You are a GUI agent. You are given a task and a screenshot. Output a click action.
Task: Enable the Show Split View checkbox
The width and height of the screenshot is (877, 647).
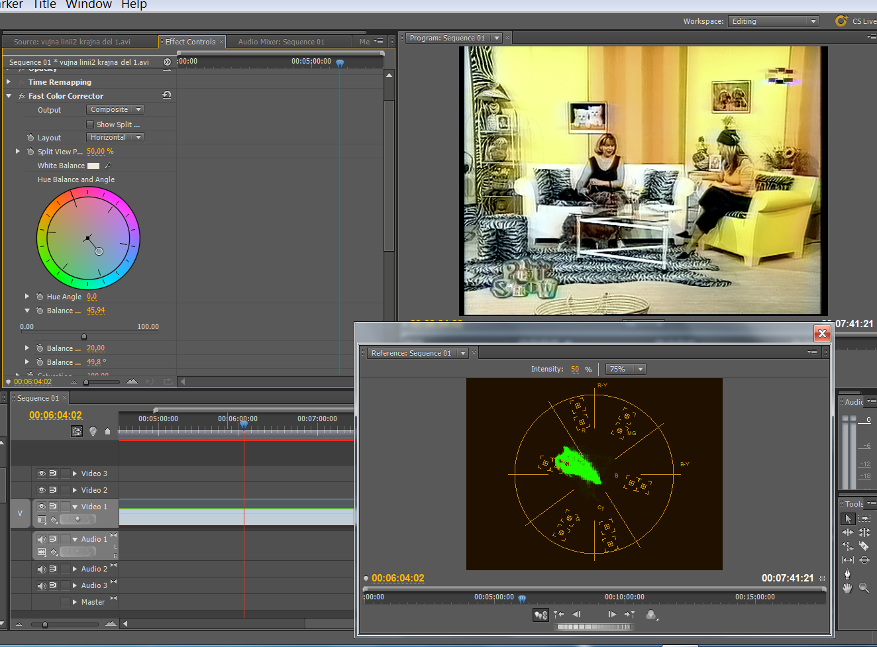[x=90, y=124]
